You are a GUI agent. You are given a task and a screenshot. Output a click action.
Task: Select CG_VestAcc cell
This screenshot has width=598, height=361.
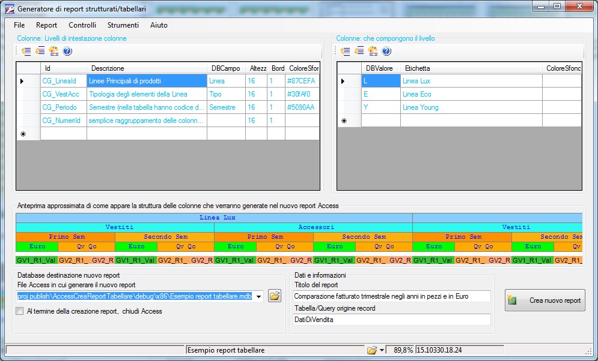(64, 94)
